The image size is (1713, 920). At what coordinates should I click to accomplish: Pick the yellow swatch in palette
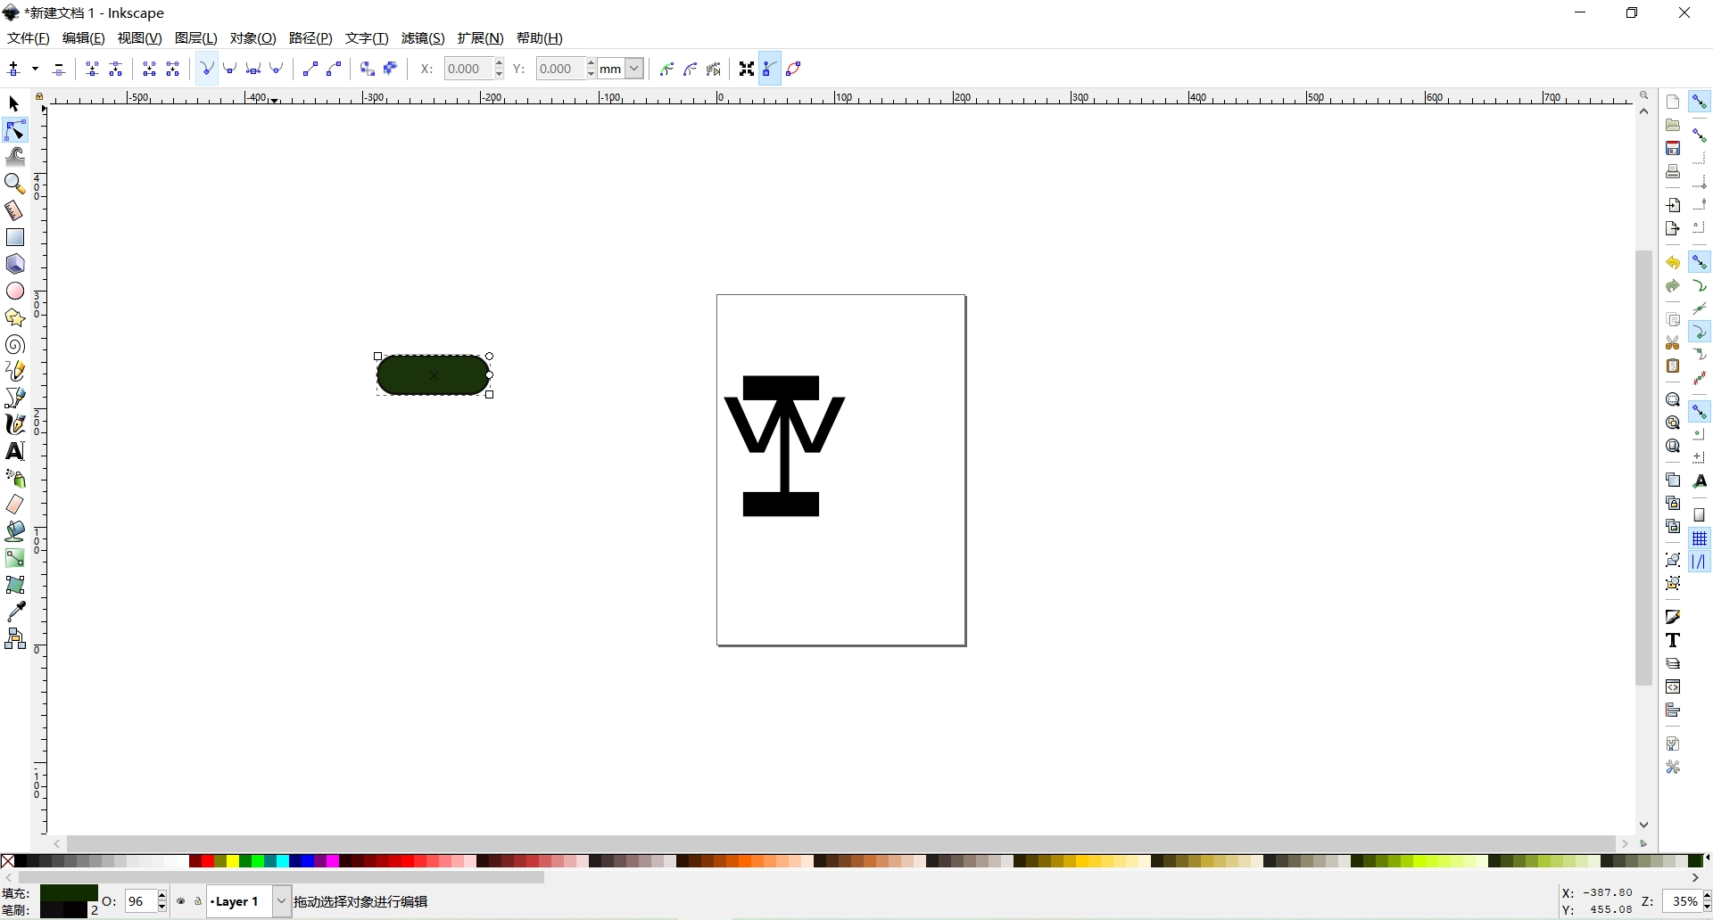[x=233, y=861]
